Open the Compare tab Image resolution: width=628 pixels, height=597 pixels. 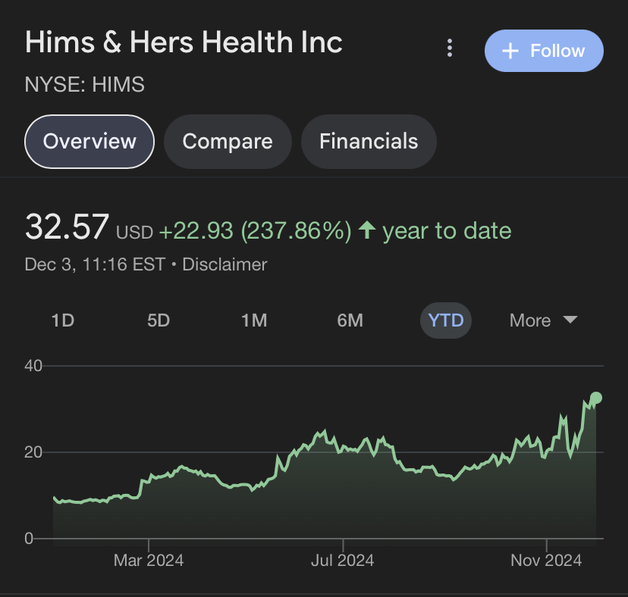pyautogui.click(x=228, y=142)
